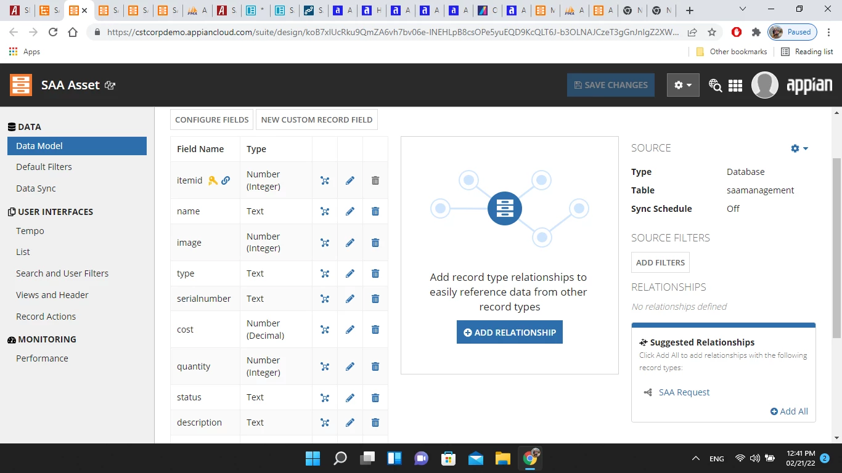The height and width of the screenshot is (473, 842).
Task: Click the link icon beside itemid
Action: (x=226, y=180)
